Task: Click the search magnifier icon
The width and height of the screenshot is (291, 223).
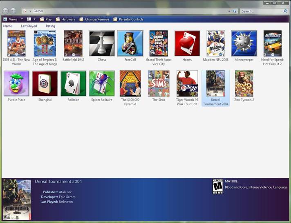Action: [285, 11]
